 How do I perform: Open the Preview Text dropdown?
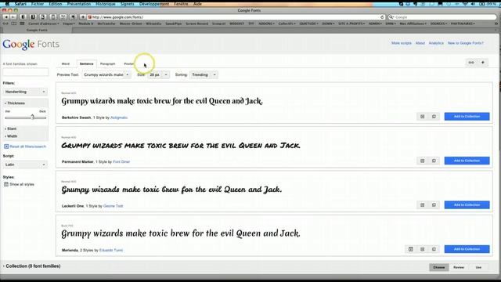(x=106, y=74)
